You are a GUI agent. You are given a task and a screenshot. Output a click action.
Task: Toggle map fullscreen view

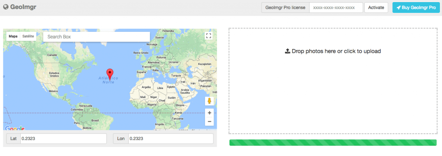208,36
